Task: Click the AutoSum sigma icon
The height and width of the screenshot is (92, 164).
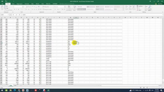Action: (137, 6)
